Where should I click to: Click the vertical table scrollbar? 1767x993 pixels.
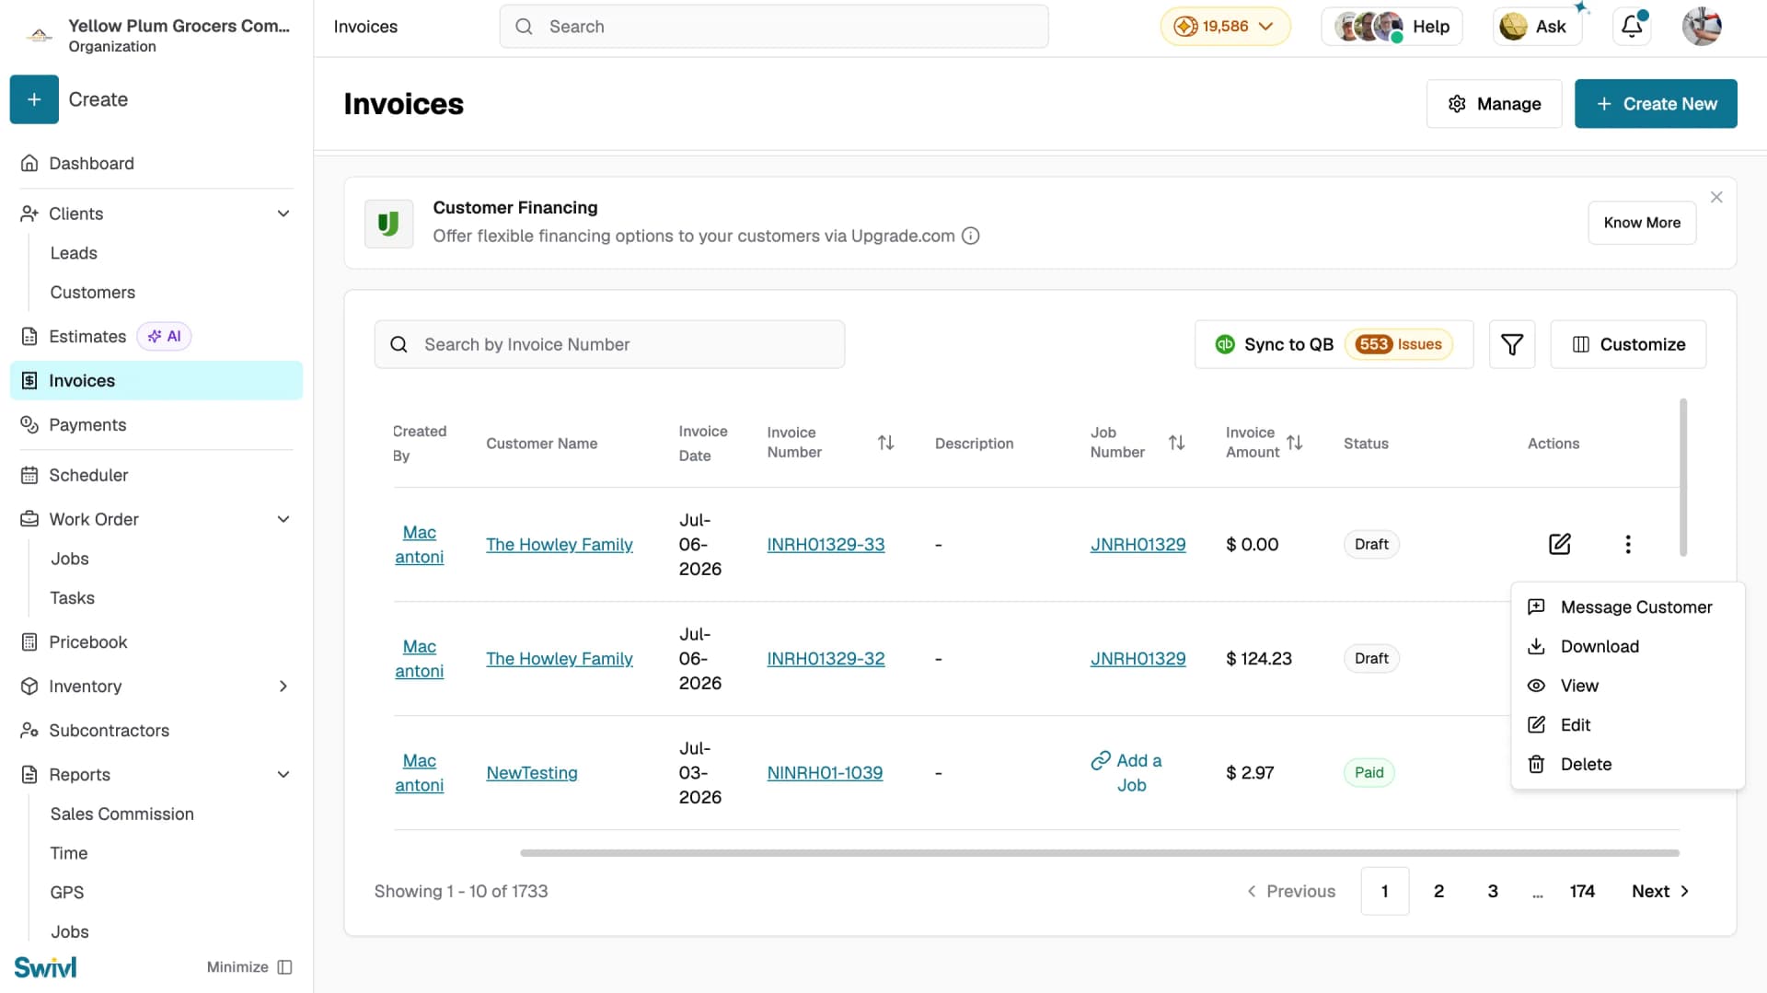pos(1683,477)
